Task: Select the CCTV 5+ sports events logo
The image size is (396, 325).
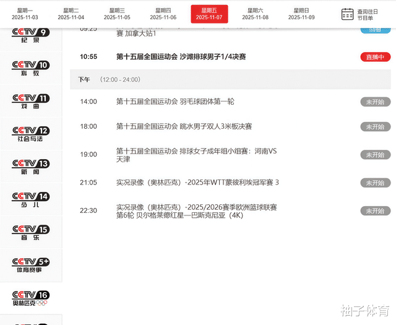Action: tap(30, 266)
